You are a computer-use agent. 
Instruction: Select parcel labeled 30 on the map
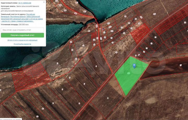click(129, 23)
